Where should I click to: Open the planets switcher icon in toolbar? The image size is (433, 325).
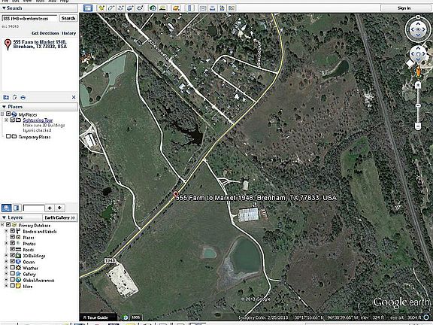point(176,8)
